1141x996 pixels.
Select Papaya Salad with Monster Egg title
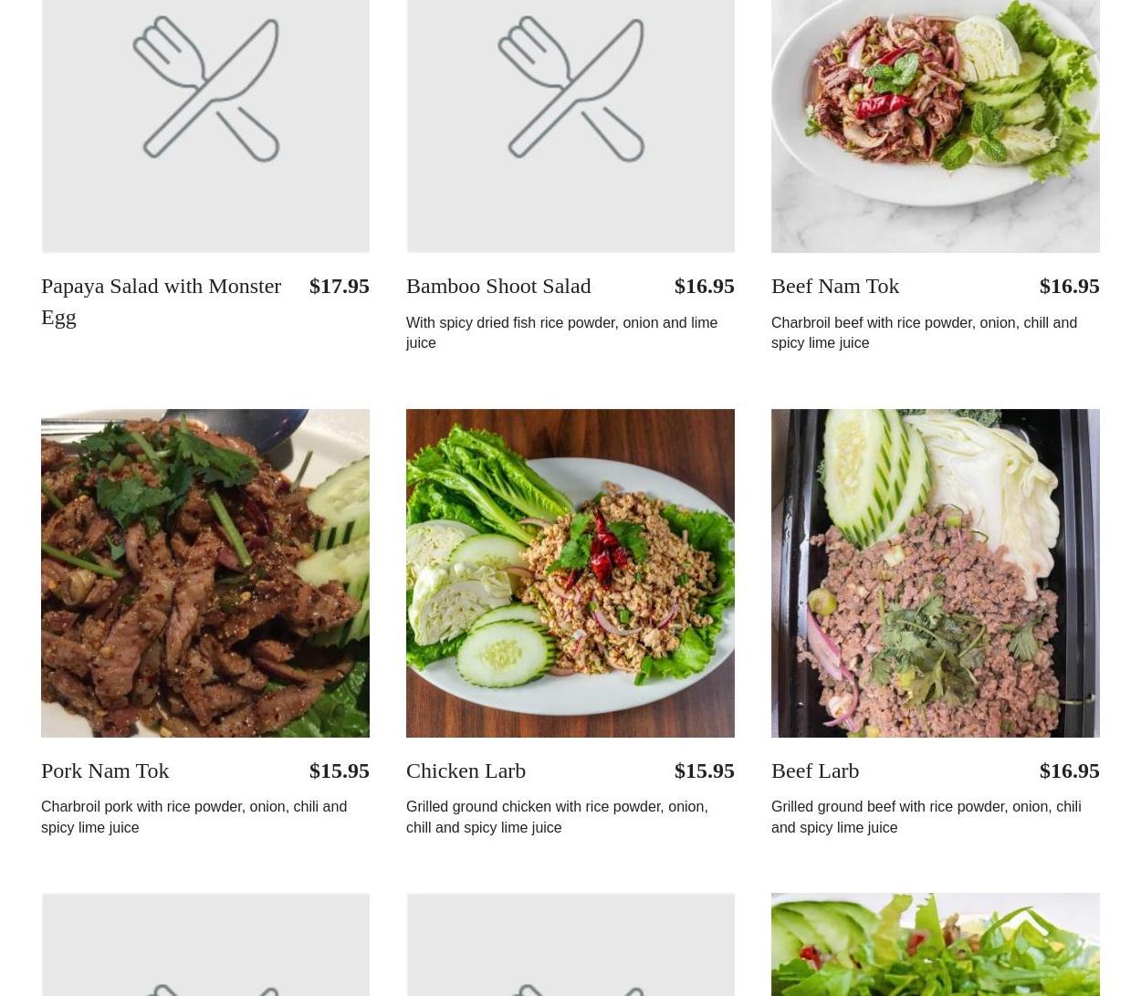click(162, 301)
